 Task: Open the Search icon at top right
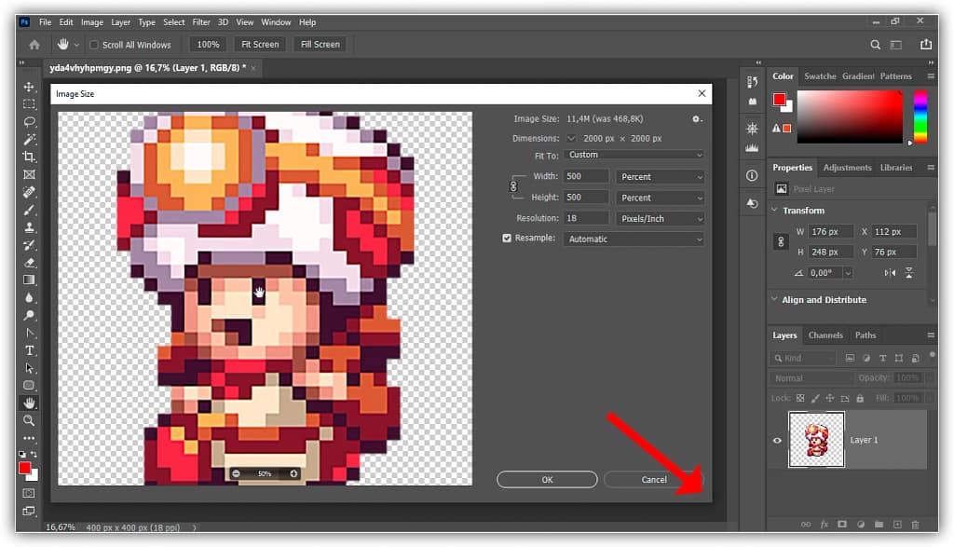(x=875, y=45)
